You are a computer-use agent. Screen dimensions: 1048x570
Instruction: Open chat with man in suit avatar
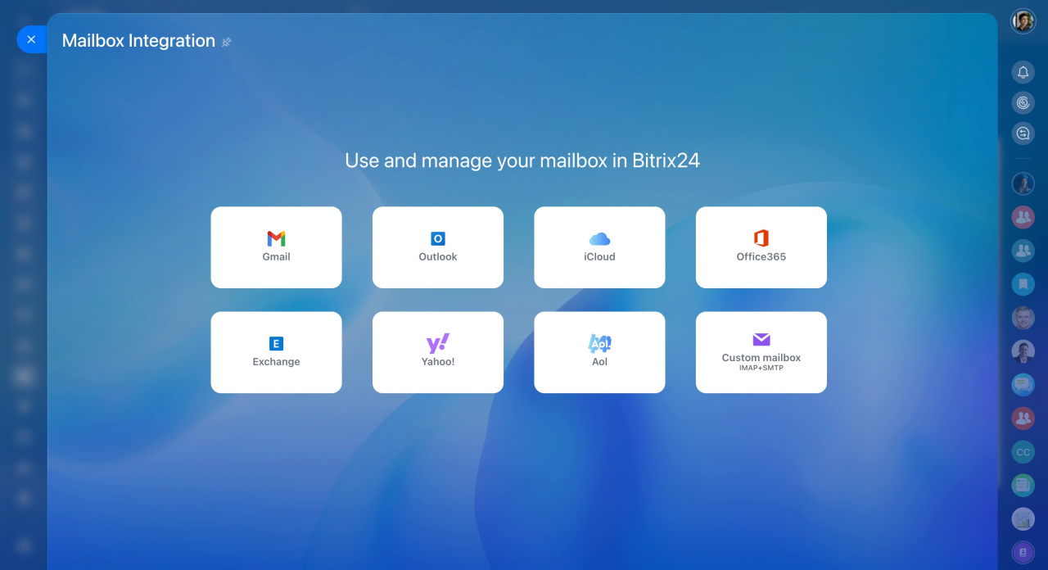1023,351
